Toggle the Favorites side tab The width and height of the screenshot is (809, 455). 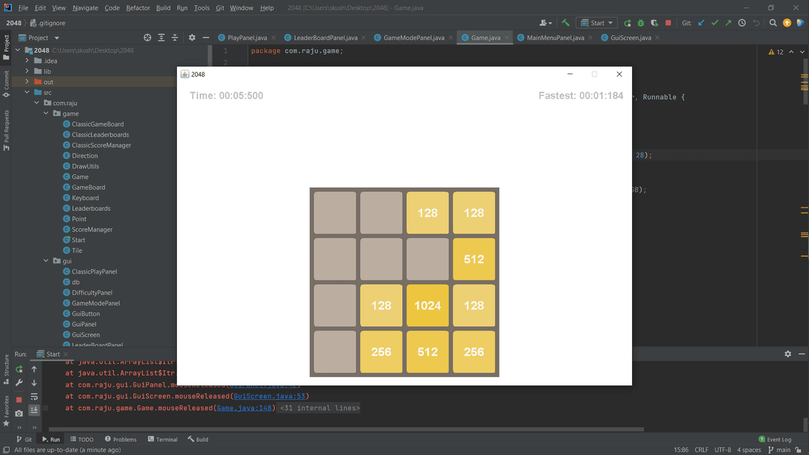(x=6, y=411)
